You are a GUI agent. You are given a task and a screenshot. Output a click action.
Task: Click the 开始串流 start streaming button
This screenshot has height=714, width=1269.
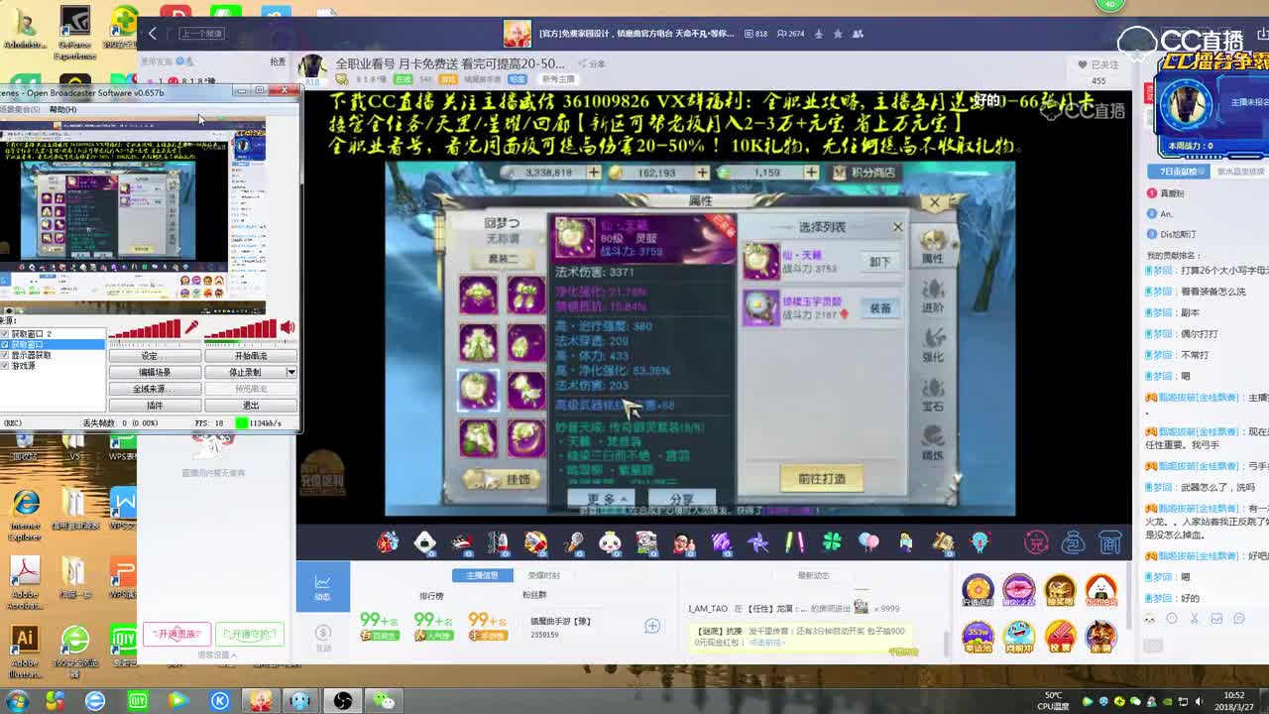click(x=250, y=356)
